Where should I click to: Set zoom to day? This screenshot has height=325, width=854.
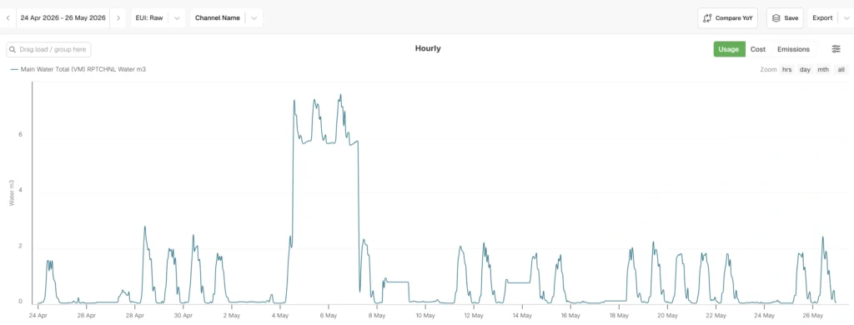[805, 70]
